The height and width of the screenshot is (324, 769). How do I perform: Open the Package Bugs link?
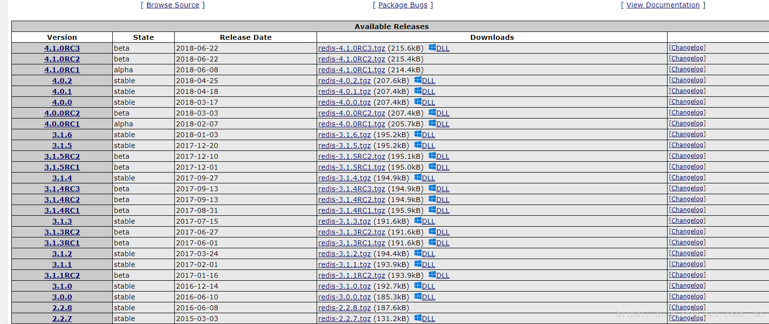point(403,5)
